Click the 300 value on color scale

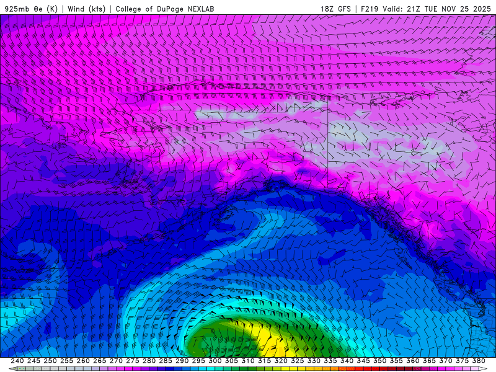tap(215, 361)
